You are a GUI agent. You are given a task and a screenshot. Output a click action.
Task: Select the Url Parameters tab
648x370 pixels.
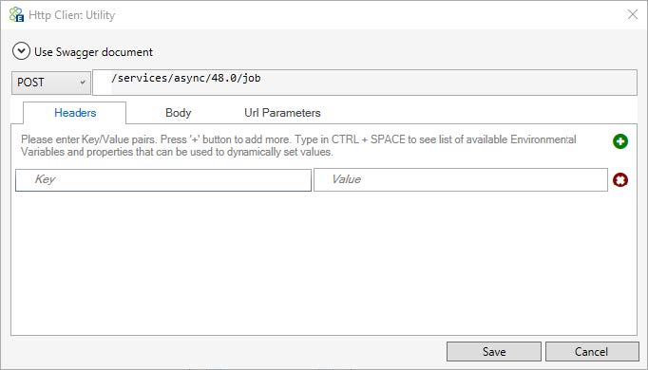click(282, 113)
